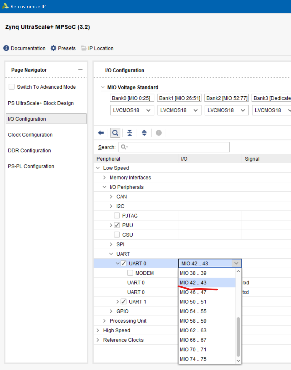Click the MIO dropdown list scrollbar thumb
This screenshot has height=370, width=291.
pos(238,337)
